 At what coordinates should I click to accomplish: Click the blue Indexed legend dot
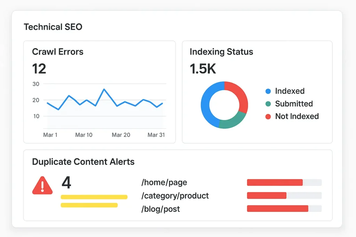pyautogui.click(x=268, y=91)
